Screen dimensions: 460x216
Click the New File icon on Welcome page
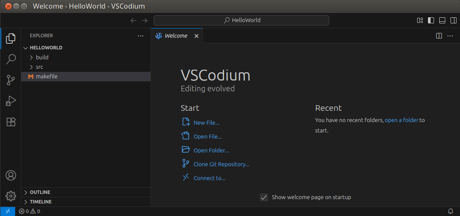(x=186, y=122)
